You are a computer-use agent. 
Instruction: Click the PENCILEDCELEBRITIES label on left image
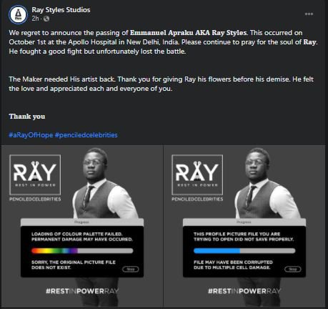tap(35, 199)
